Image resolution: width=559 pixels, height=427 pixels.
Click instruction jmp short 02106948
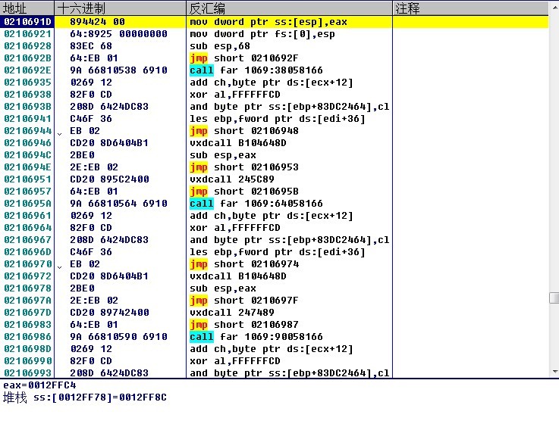point(244,130)
